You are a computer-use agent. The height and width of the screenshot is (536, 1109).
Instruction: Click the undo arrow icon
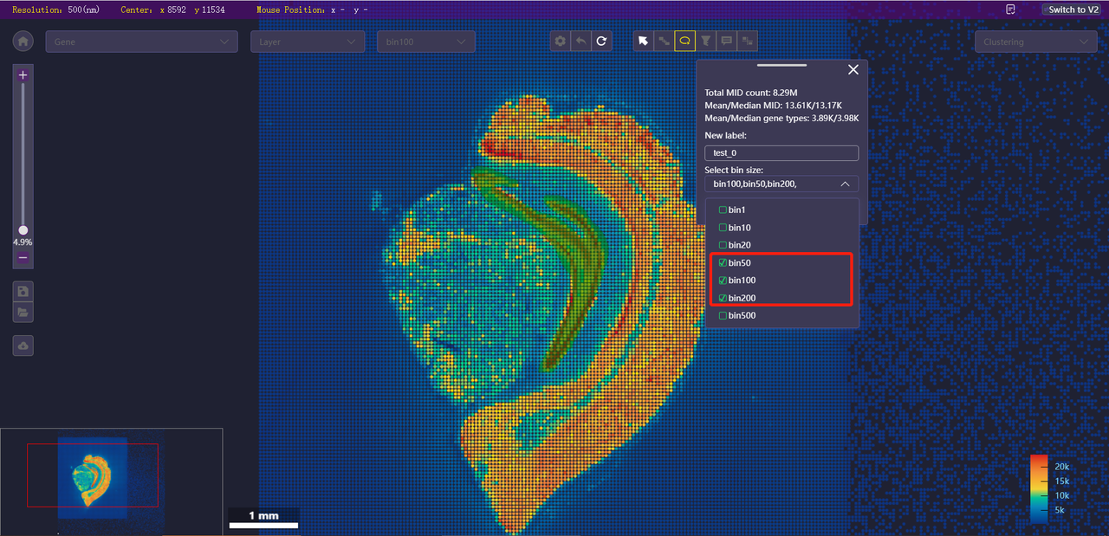(581, 41)
